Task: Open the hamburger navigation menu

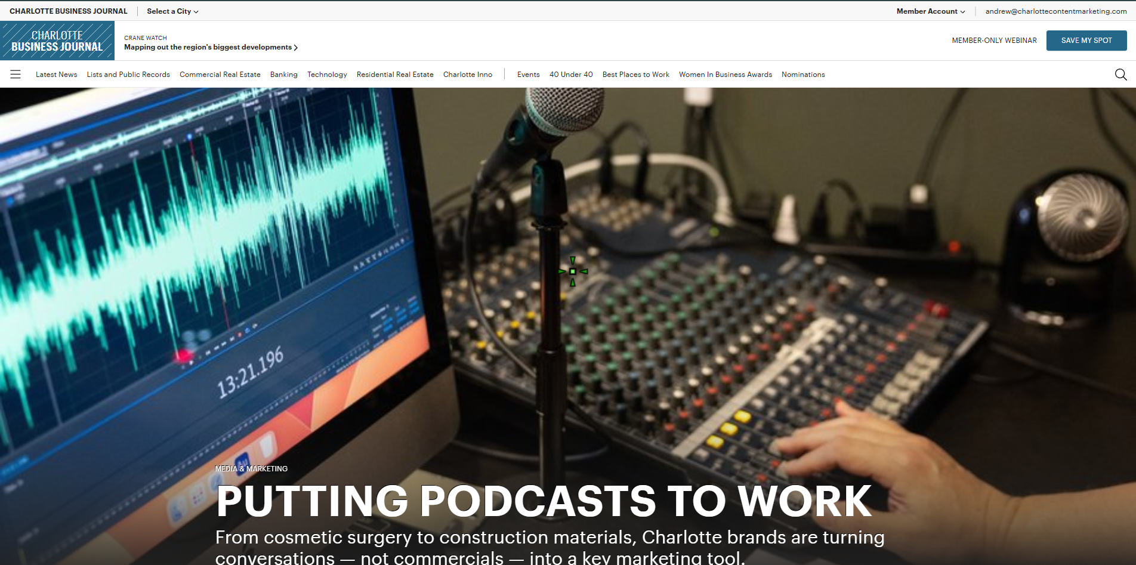Action: pos(16,74)
